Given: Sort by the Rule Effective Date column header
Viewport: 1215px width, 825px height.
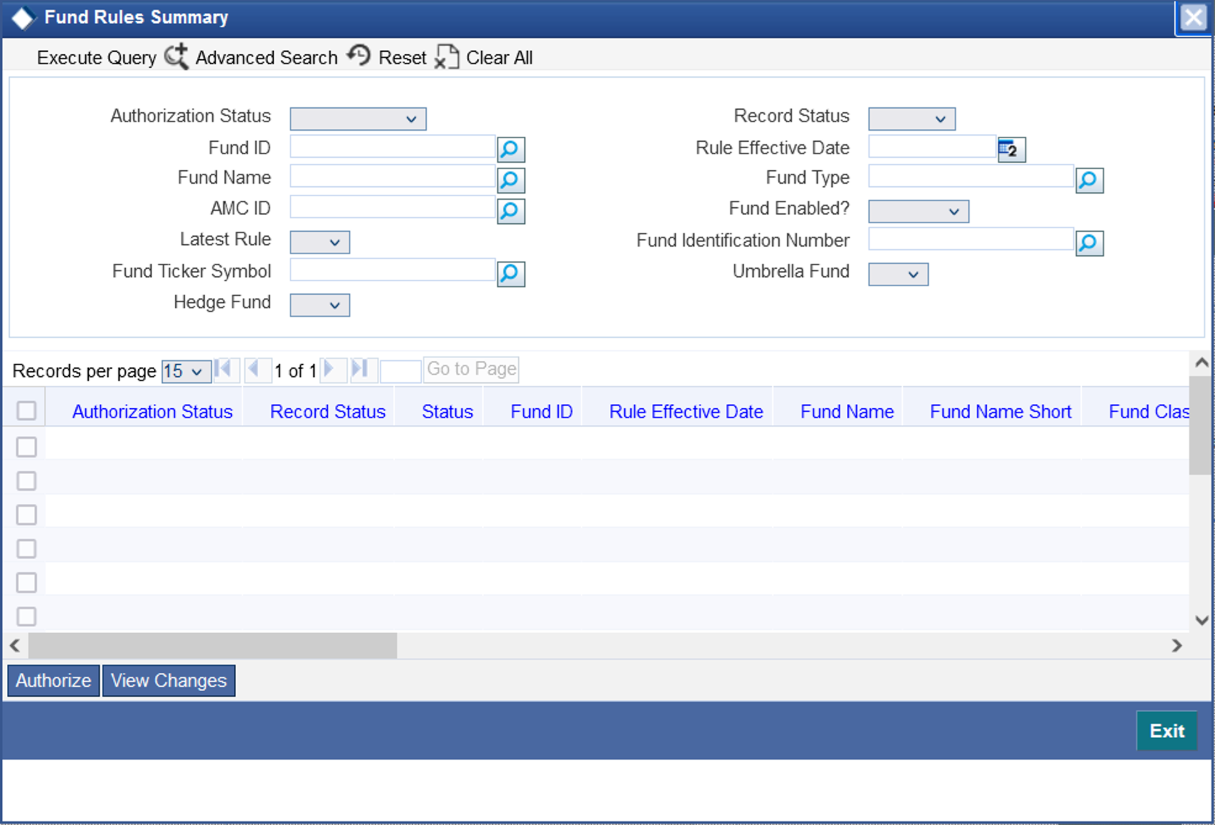Looking at the screenshot, I should pyautogui.click(x=686, y=411).
